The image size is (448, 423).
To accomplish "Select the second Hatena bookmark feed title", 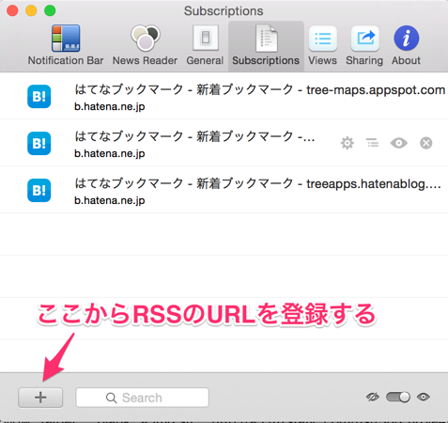I will [194, 136].
